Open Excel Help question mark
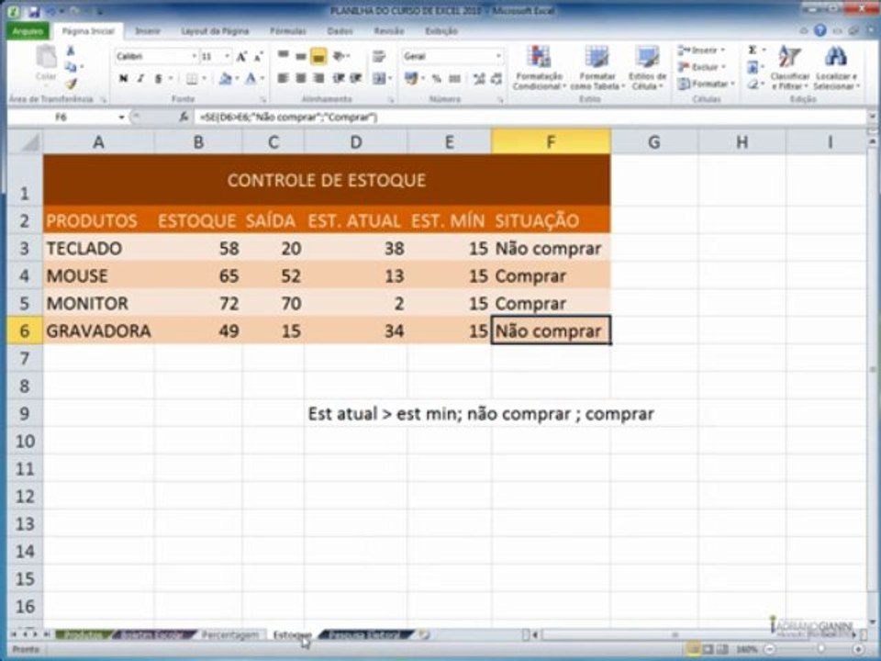The image size is (881, 661). pyautogui.click(x=820, y=30)
